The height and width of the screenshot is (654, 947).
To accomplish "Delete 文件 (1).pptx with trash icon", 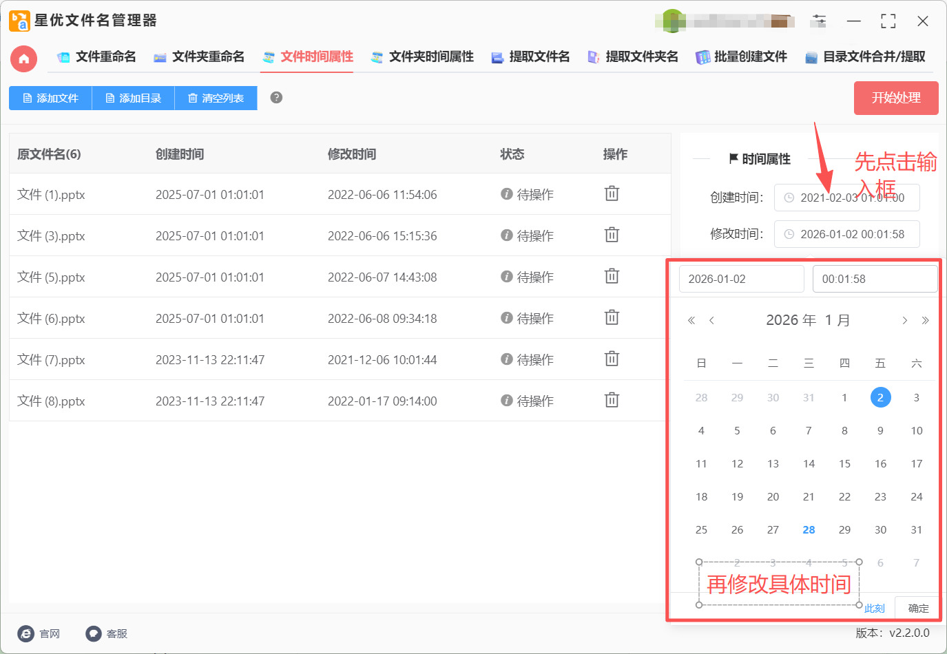I will [612, 193].
